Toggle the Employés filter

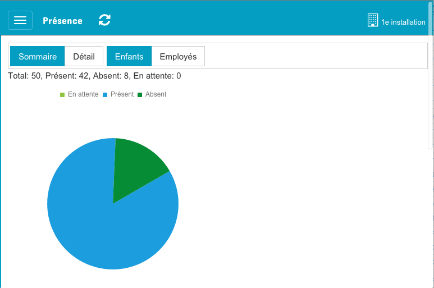(x=178, y=57)
